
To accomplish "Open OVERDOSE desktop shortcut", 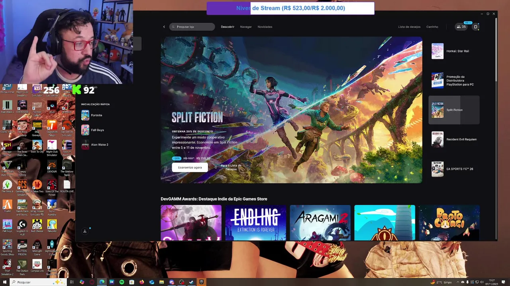I will [x=22, y=107].
